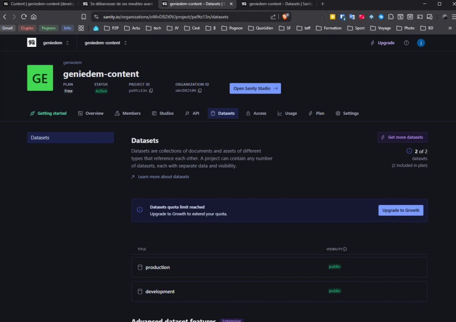Open the Ciné bookmarks folder
Viewport: 456px width, 322px height.
192,28
